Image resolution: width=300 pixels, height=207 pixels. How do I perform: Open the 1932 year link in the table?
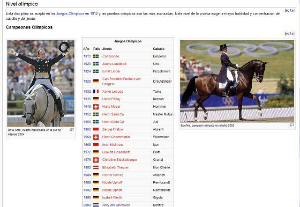87,92
